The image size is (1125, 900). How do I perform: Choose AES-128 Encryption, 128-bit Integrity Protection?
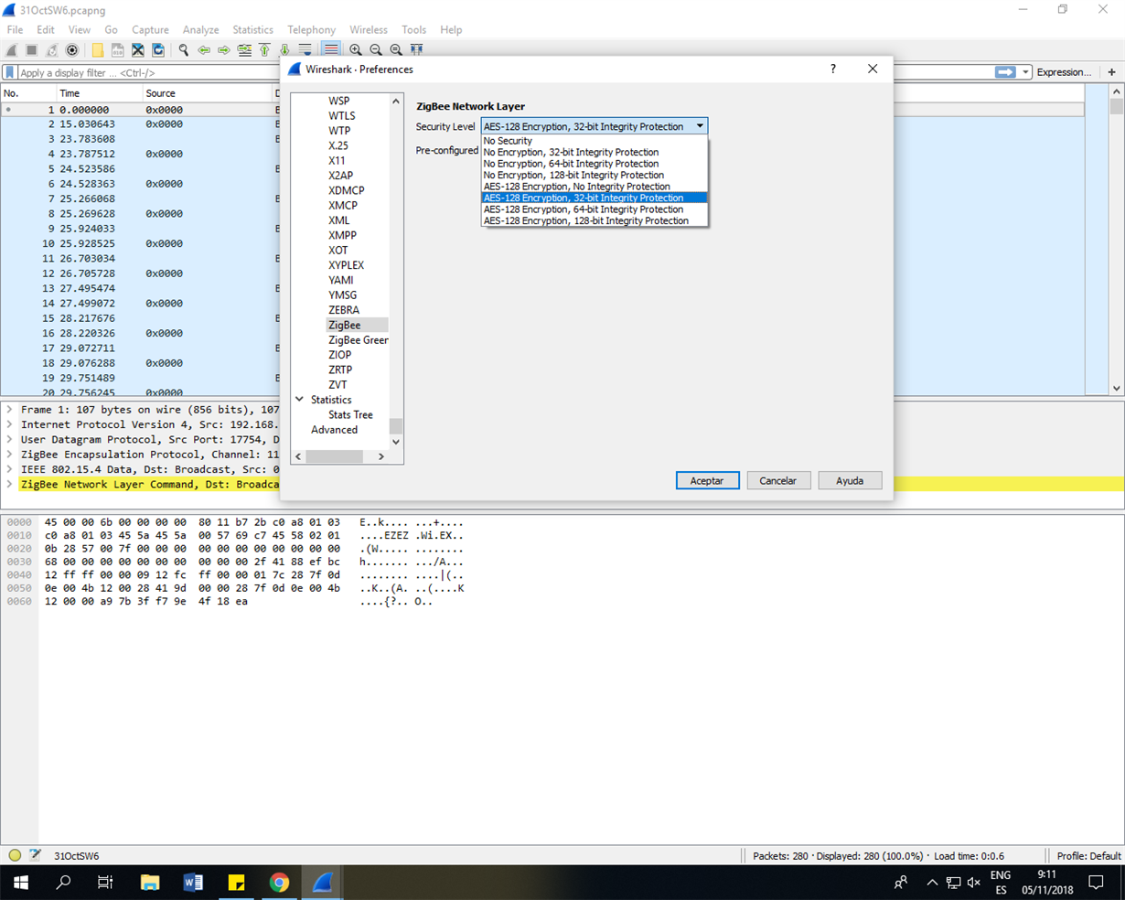click(x=595, y=220)
